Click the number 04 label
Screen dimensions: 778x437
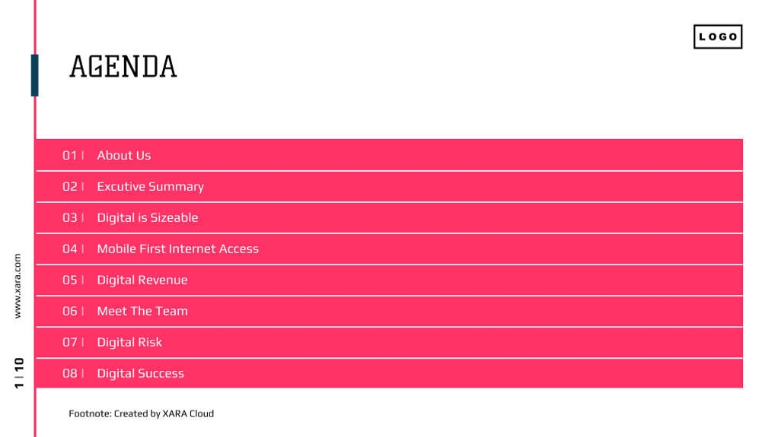[69, 249]
